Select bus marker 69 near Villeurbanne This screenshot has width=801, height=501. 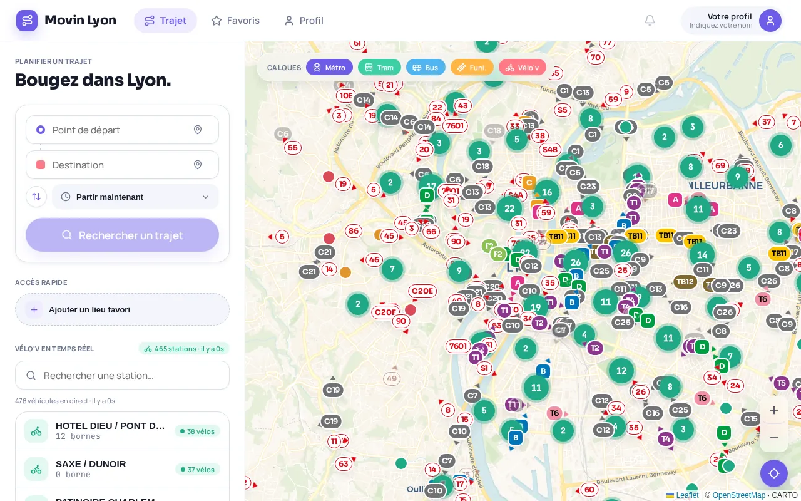point(720,166)
